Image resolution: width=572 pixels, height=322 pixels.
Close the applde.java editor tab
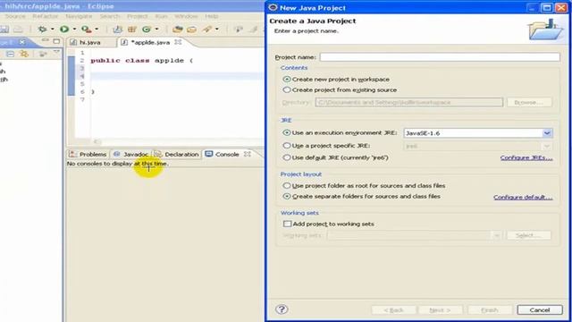(x=178, y=42)
